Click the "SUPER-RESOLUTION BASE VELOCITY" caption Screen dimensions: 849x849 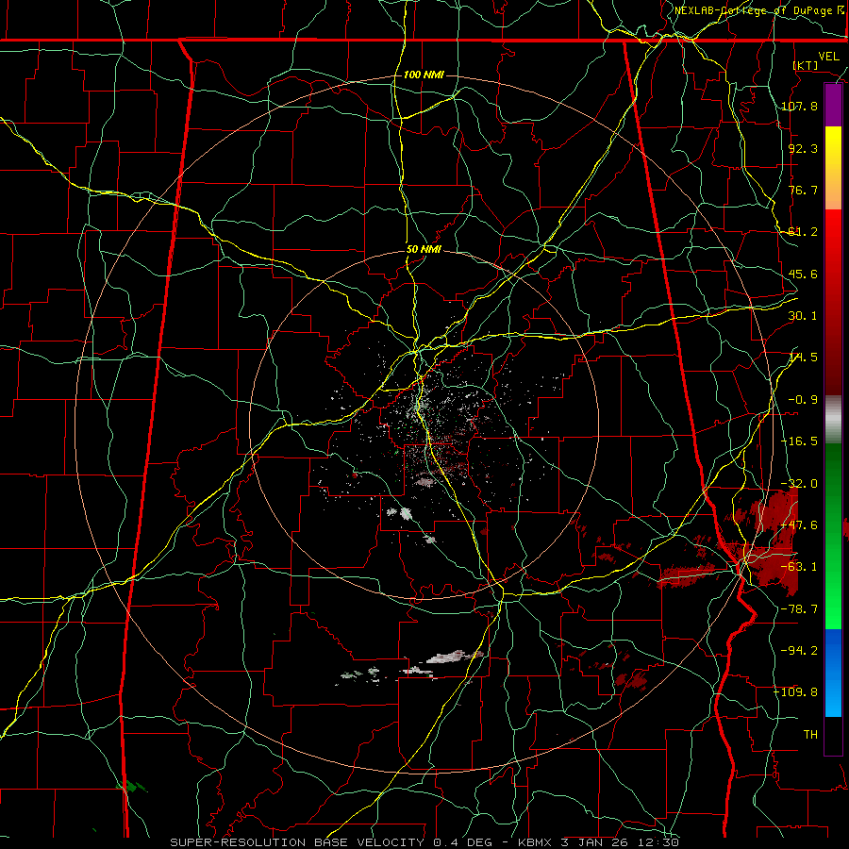[297, 842]
